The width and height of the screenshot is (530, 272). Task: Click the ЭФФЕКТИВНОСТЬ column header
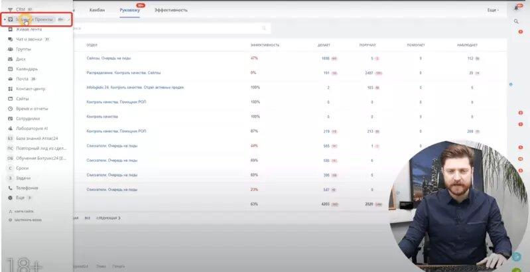point(265,45)
